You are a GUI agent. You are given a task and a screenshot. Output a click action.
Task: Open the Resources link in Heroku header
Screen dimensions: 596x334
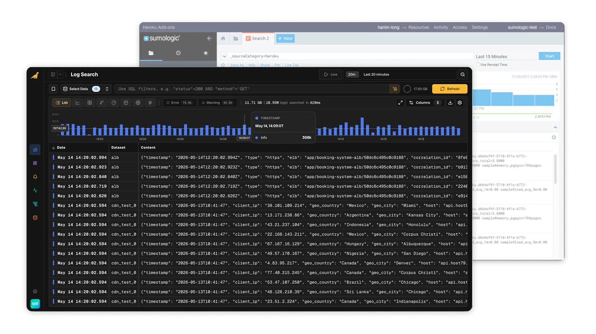point(418,28)
